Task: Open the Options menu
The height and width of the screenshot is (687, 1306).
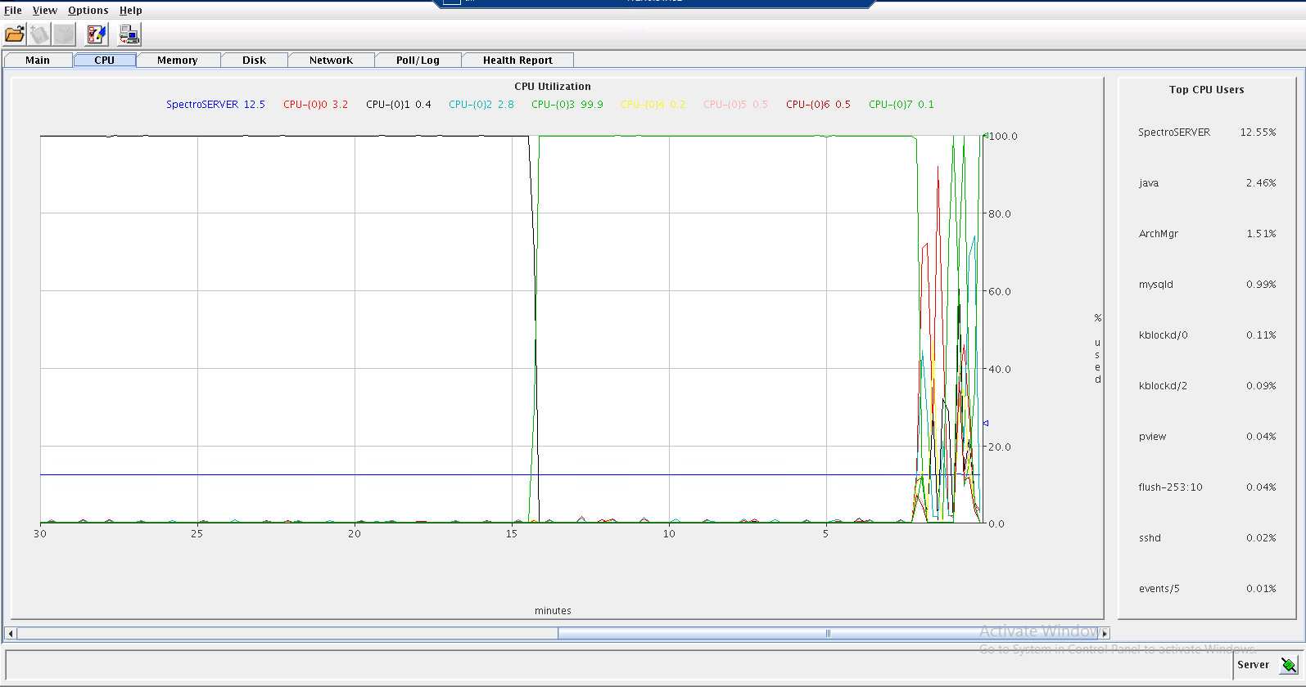Action: pos(88,11)
